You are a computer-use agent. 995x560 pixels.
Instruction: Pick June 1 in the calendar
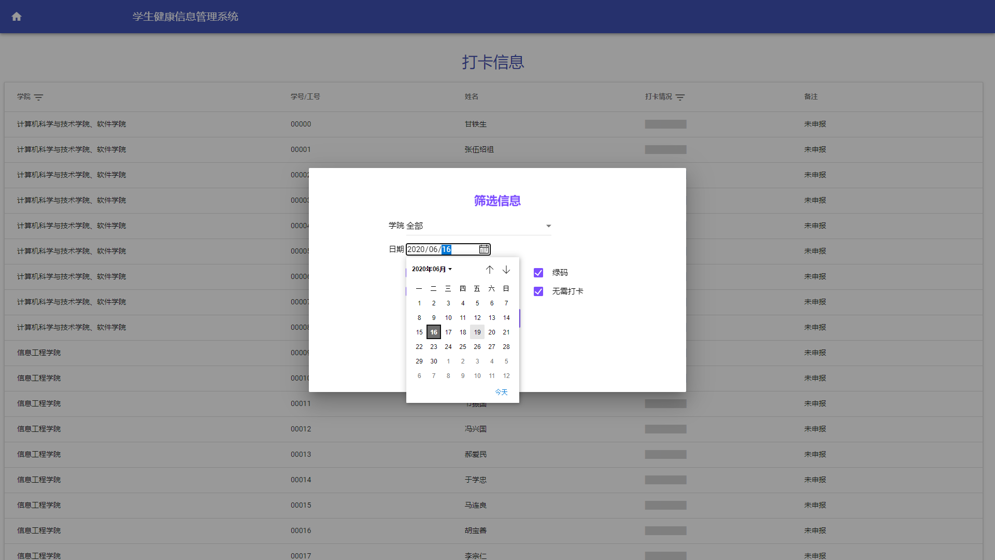(x=419, y=303)
